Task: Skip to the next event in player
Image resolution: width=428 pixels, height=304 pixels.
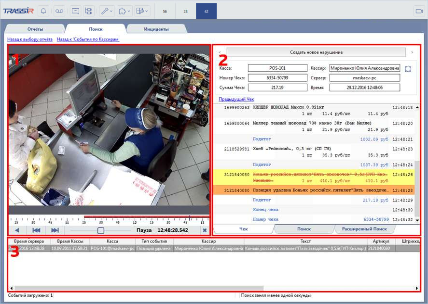Action: (x=55, y=230)
